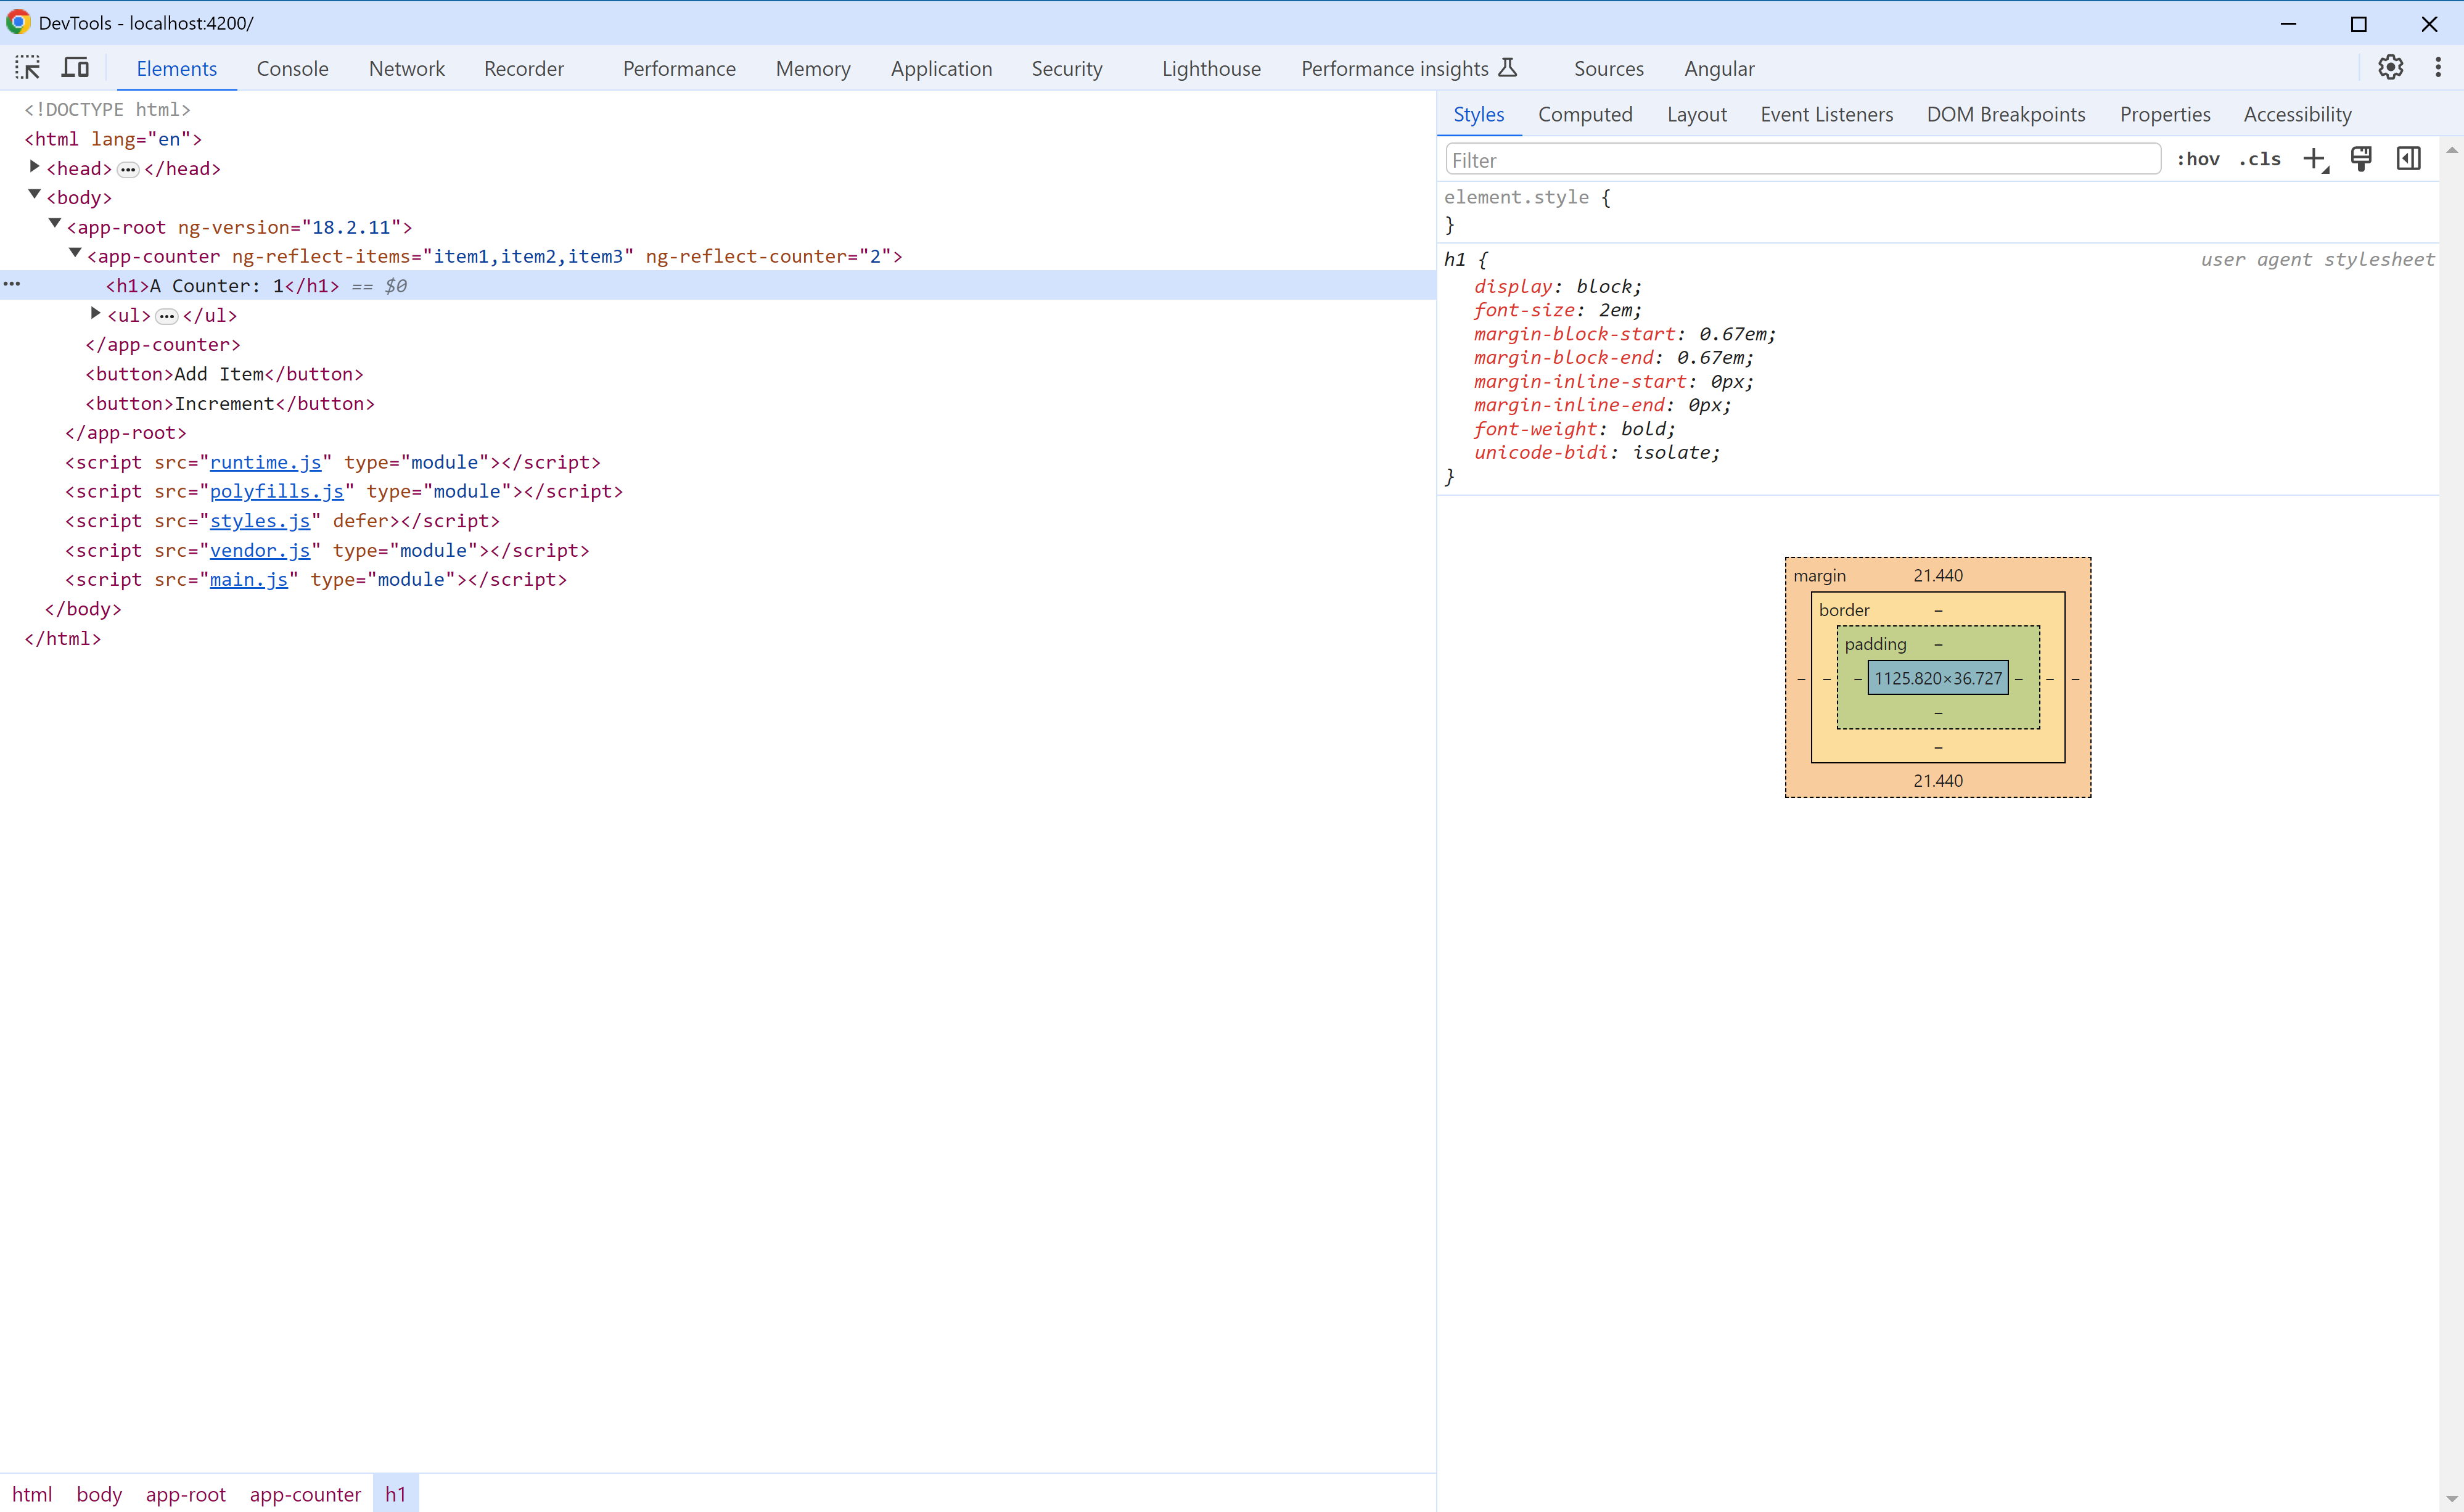
Task: Open the Console tab
Action: (x=292, y=68)
